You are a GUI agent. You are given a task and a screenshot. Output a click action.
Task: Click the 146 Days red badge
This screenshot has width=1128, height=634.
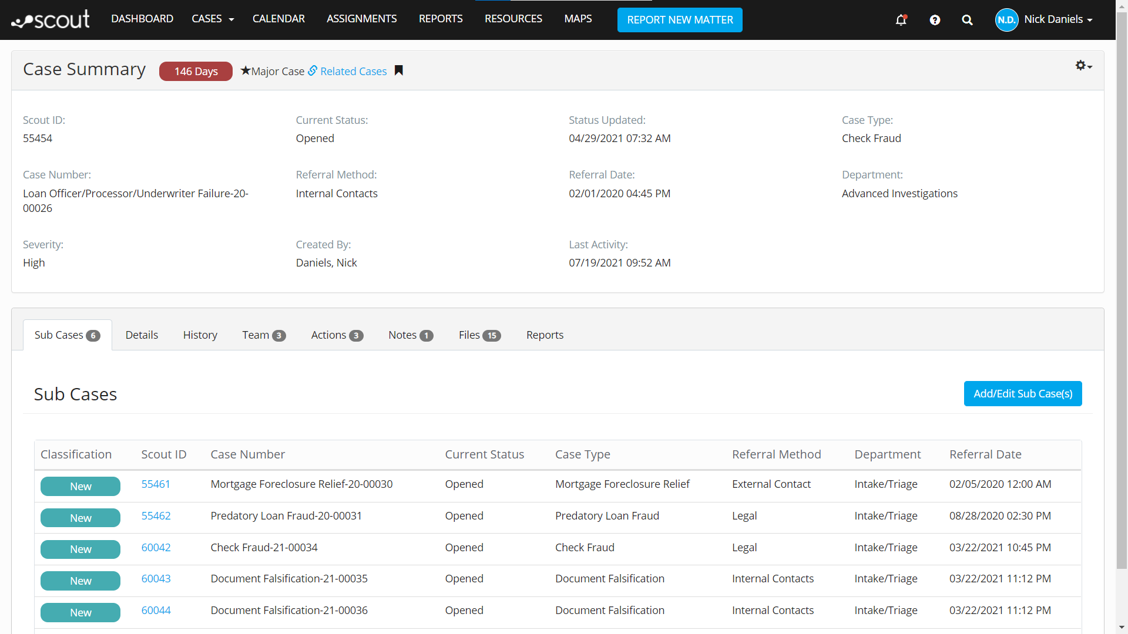[196, 71]
